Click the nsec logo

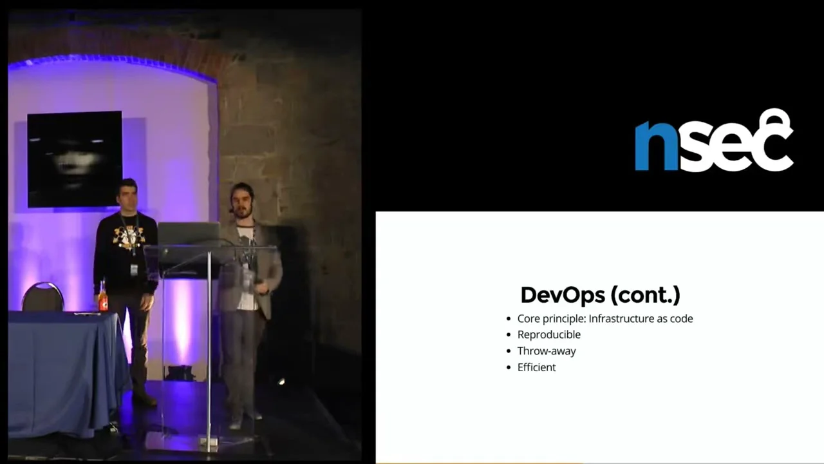(x=714, y=140)
